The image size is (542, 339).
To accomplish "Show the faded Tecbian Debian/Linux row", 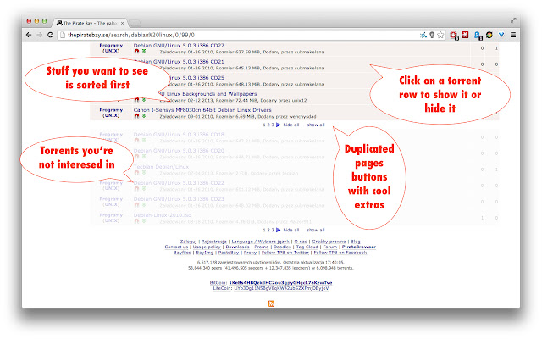I will point(294,169).
